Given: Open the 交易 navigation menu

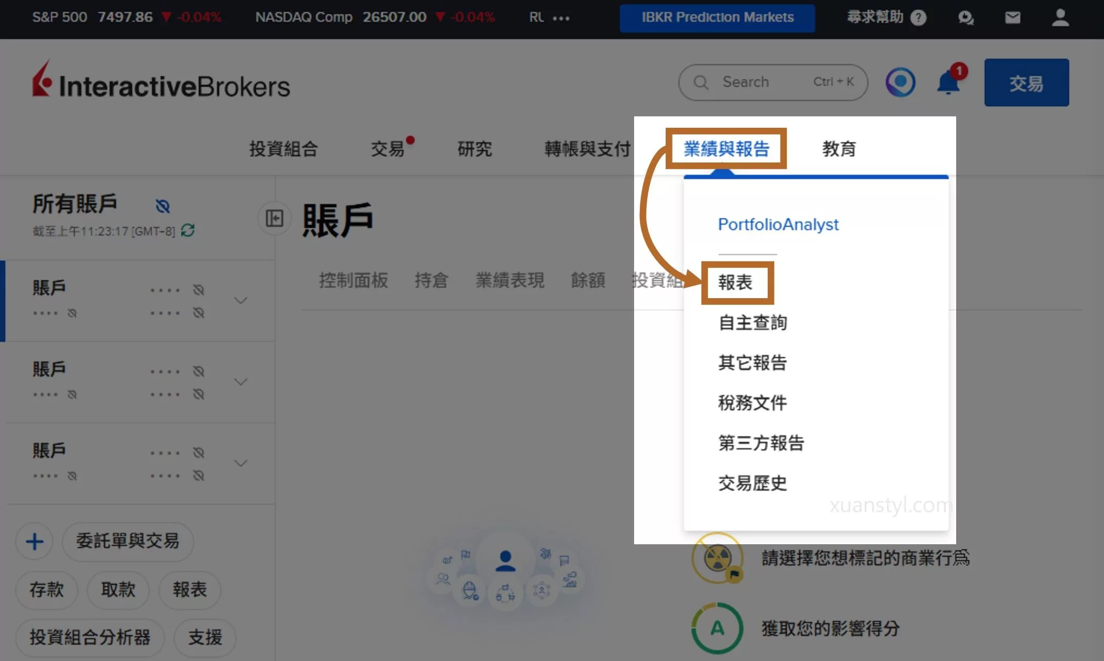Looking at the screenshot, I should pyautogui.click(x=388, y=149).
